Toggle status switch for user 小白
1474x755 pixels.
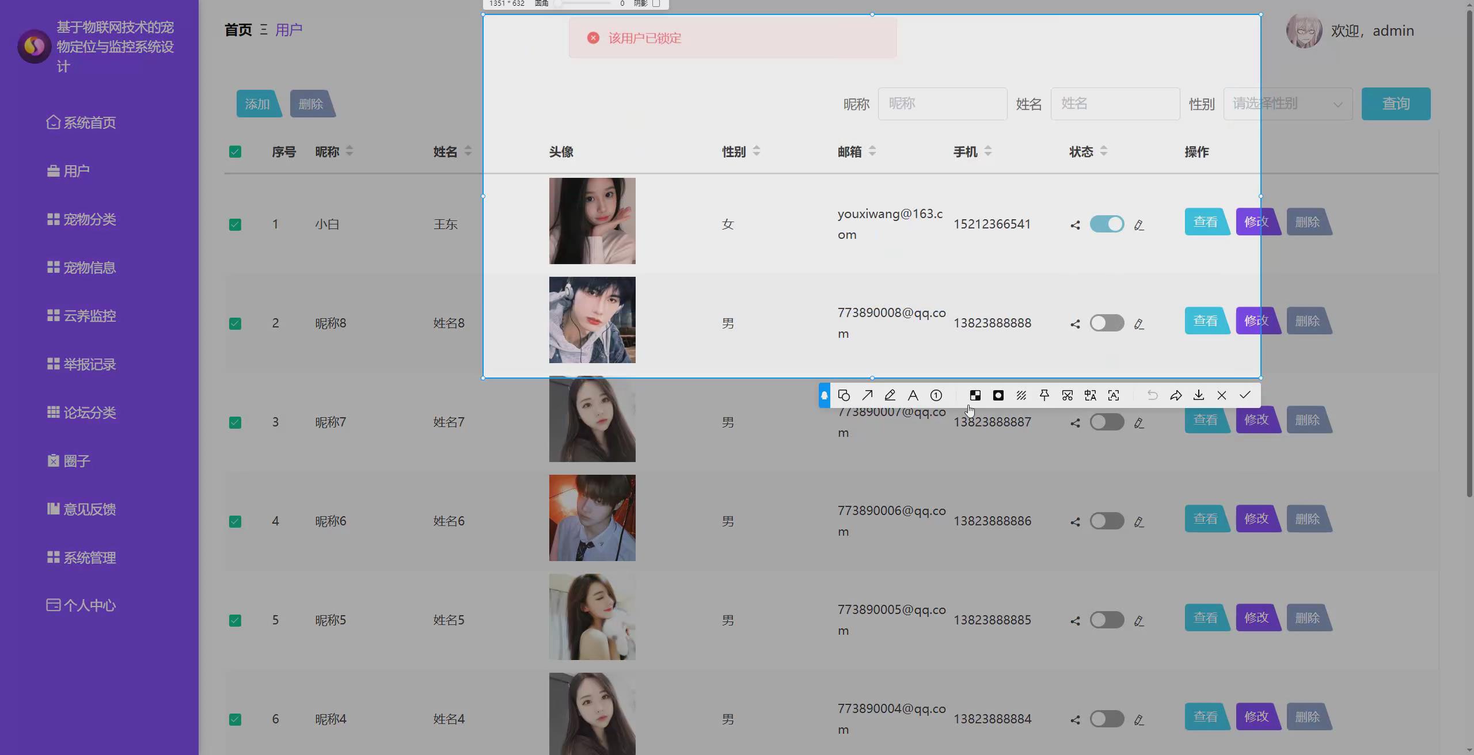click(x=1107, y=224)
